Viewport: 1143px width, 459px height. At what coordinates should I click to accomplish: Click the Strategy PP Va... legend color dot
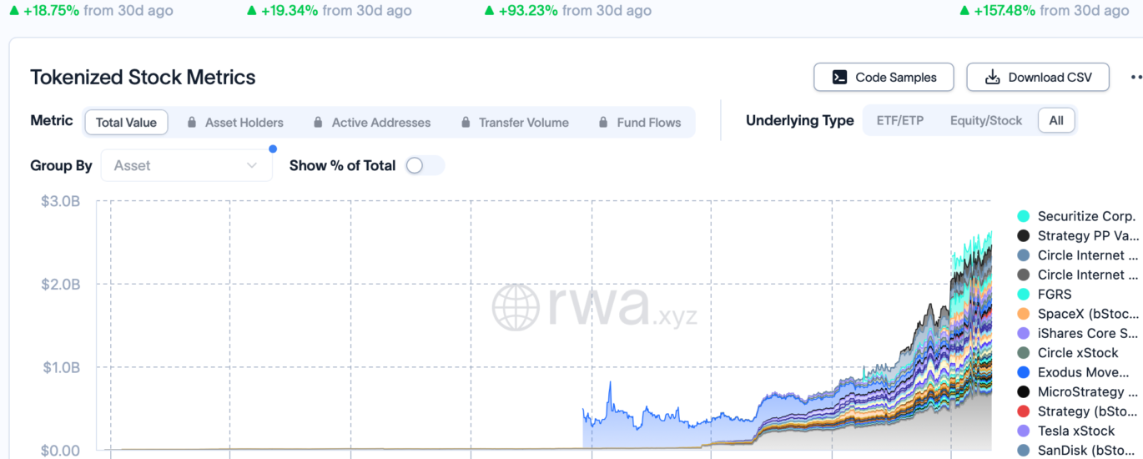pos(1024,236)
